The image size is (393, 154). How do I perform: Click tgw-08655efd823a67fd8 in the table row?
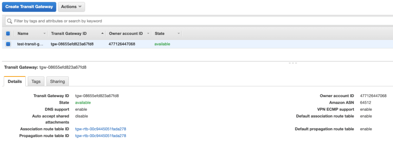(x=72, y=44)
